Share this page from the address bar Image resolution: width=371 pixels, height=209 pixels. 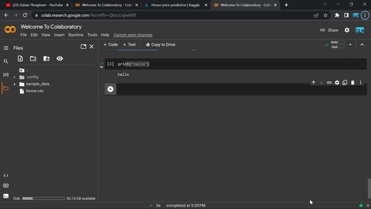[x=316, y=15]
